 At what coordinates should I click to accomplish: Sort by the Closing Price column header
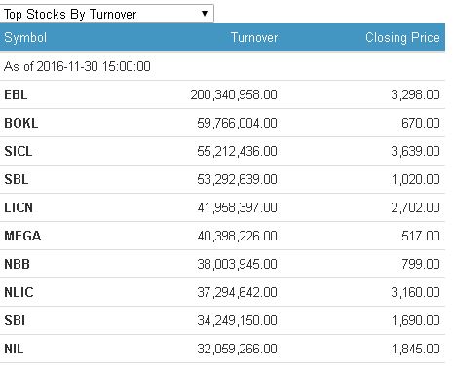click(402, 38)
